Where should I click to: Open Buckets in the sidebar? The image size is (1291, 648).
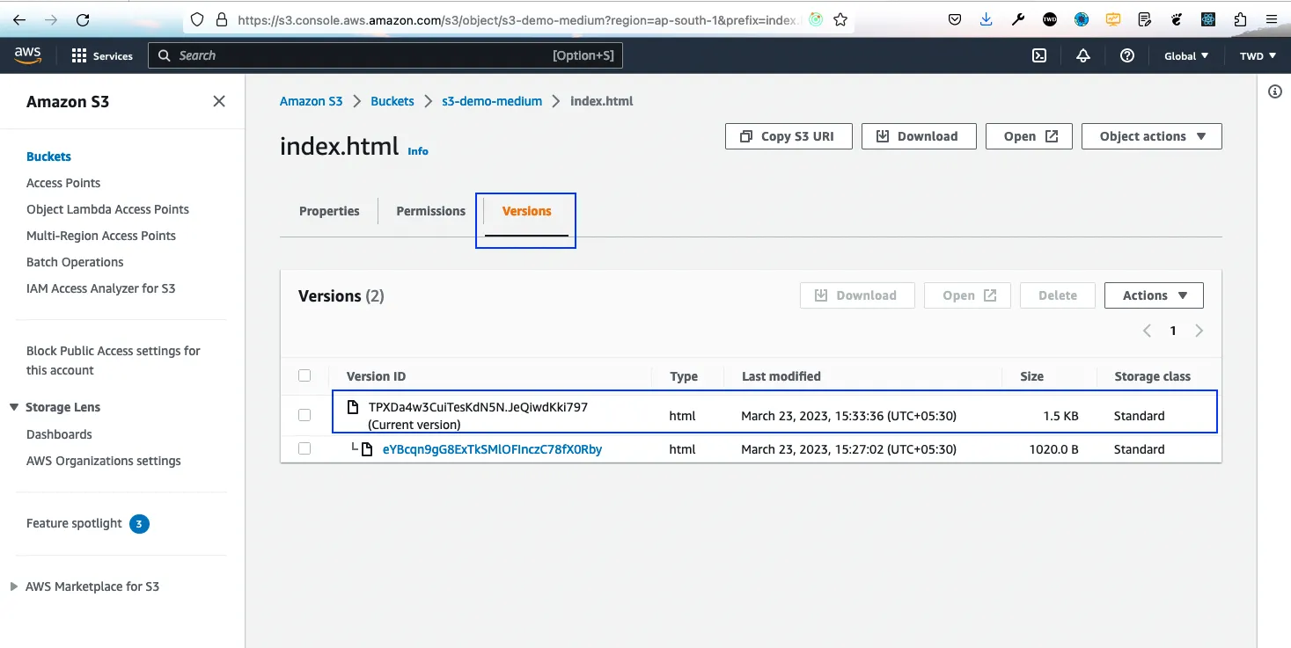pyautogui.click(x=48, y=157)
